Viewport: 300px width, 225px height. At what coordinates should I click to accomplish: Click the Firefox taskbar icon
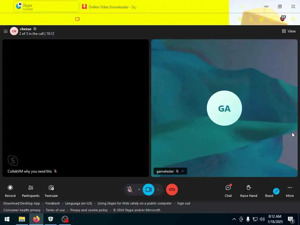(36, 219)
